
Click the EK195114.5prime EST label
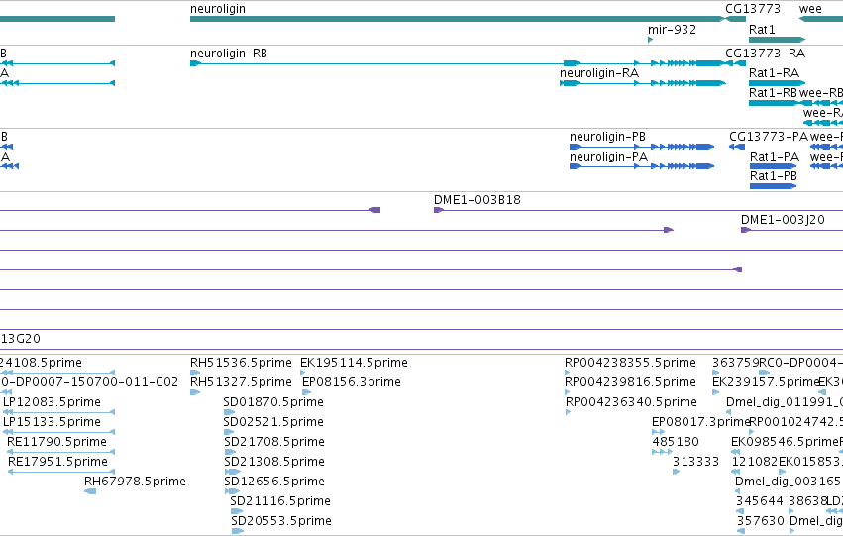coord(354,363)
